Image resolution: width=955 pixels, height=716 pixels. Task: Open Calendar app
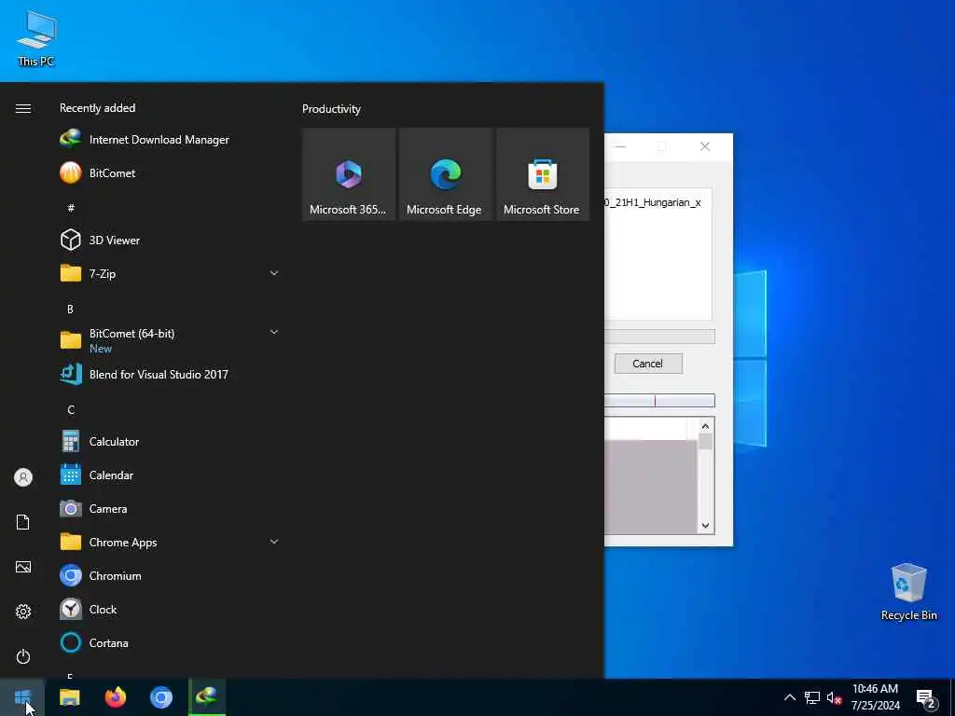coord(170,475)
